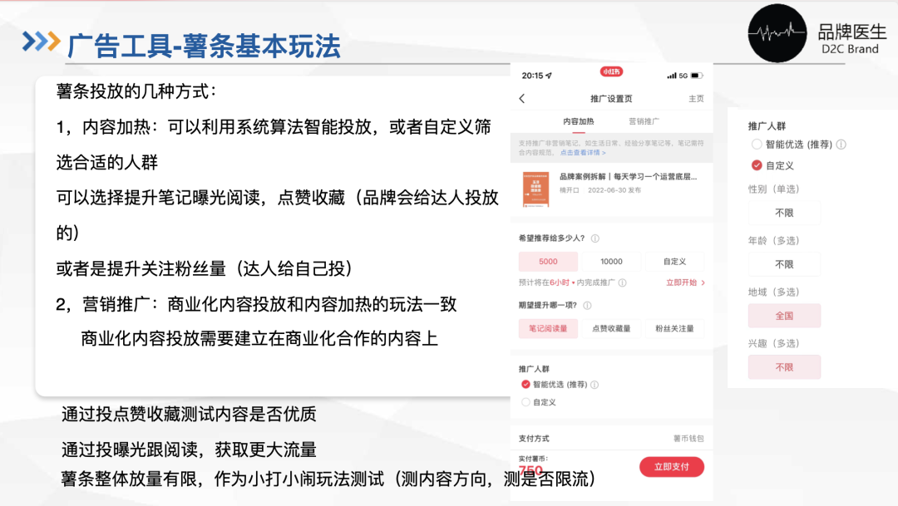Click the line 通过投曝光跟阅读，获取更大流量
This screenshot has height=506, width=898.
(x=189, y=450)
